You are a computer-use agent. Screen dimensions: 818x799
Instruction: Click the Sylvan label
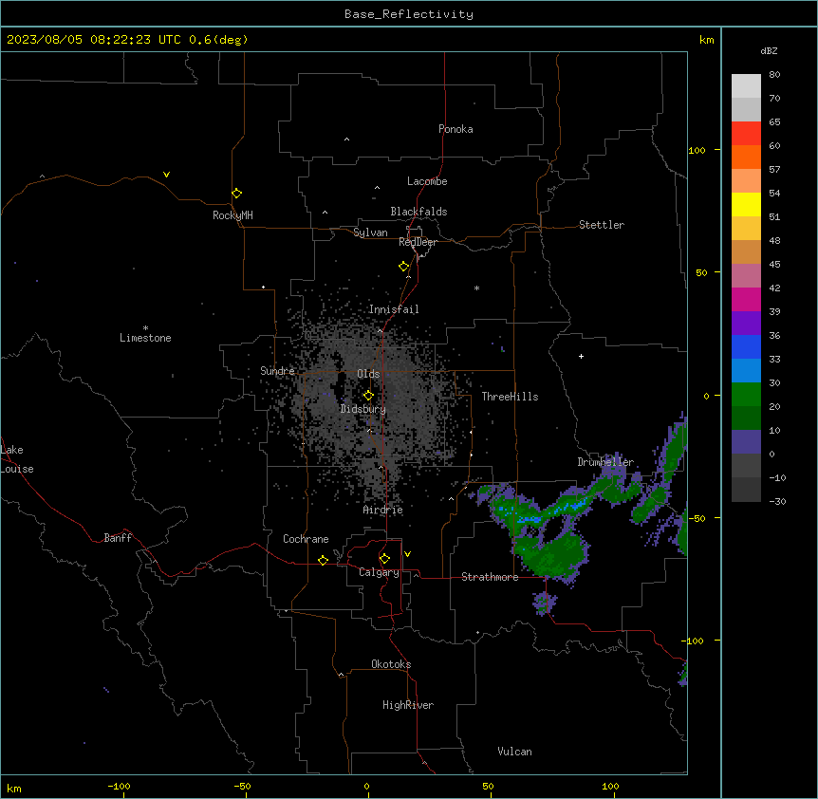point(370,232)
